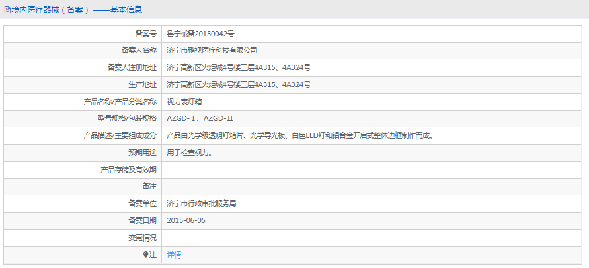This screenshot has height=268, width=589.
Task: Click the company name 济宁市鹏视医疗科技有限公司
Action: tap(212, 50)
